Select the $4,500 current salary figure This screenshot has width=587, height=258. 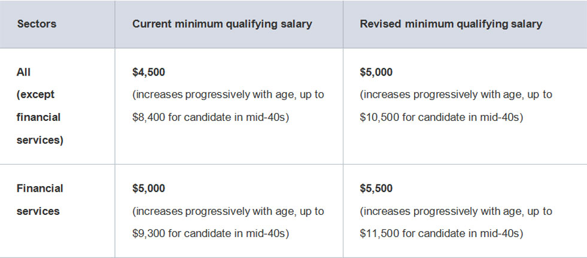[148, 72]
